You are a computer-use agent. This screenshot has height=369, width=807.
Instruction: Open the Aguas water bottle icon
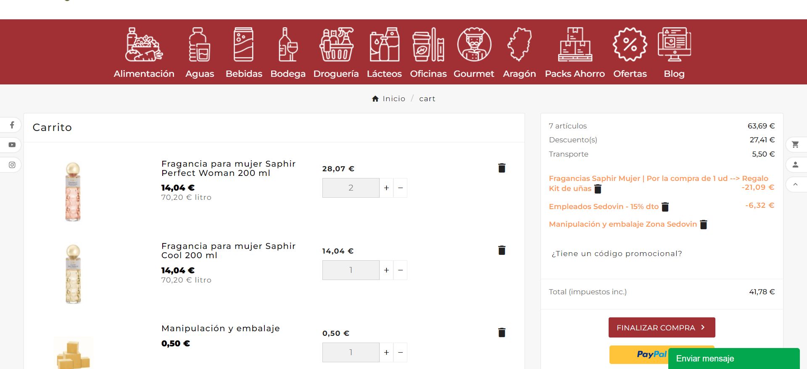(x=200, y=44)
